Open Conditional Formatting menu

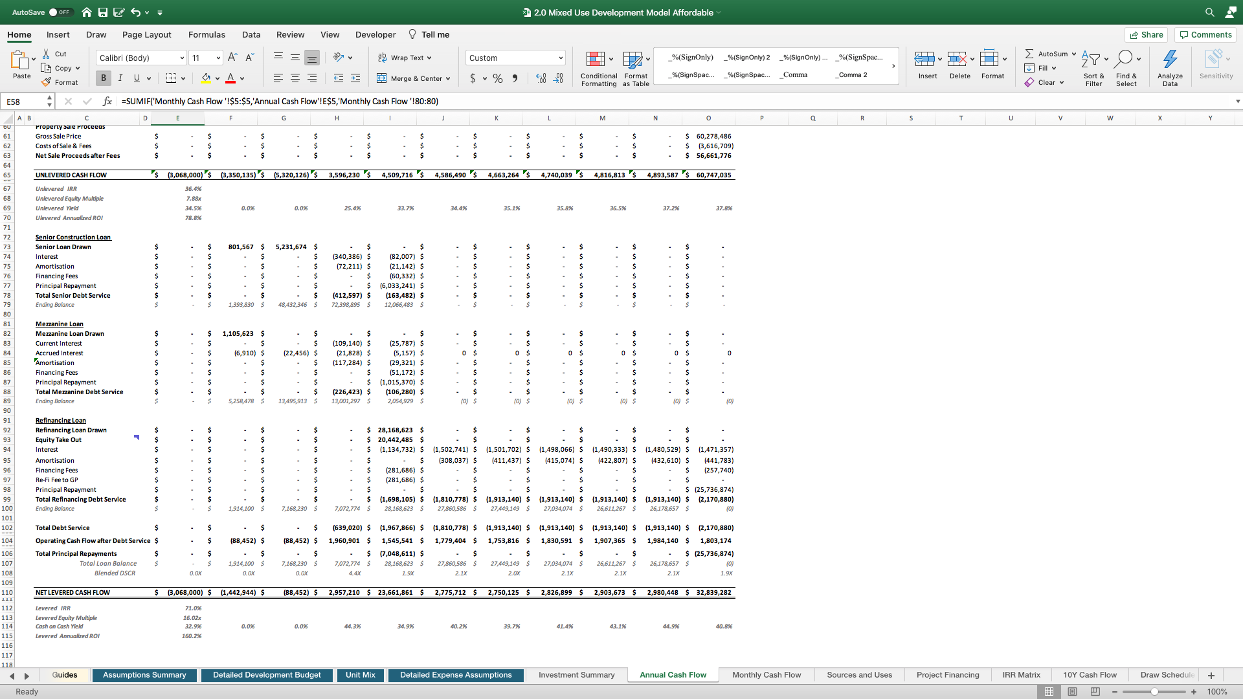(x=599, y=68)
